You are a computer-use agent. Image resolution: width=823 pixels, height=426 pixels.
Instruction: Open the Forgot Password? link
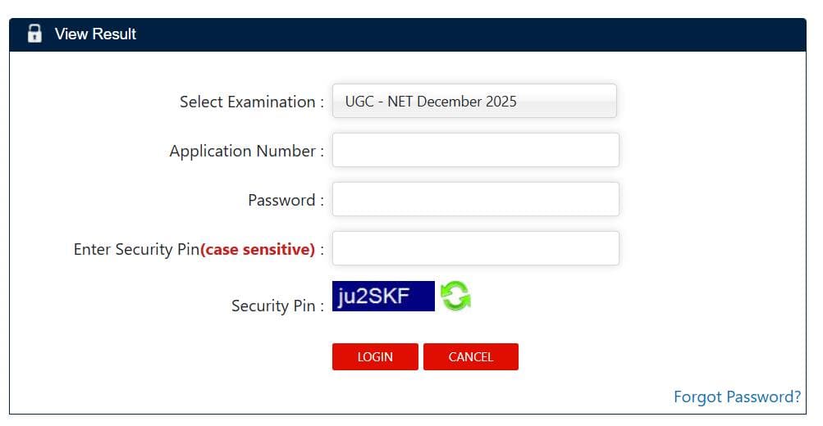tap(736, 397)
